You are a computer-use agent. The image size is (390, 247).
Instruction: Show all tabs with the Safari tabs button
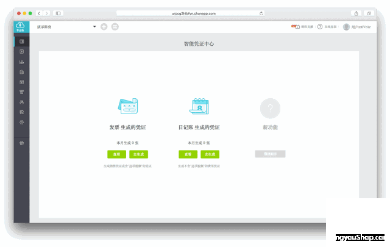[369, 13]
